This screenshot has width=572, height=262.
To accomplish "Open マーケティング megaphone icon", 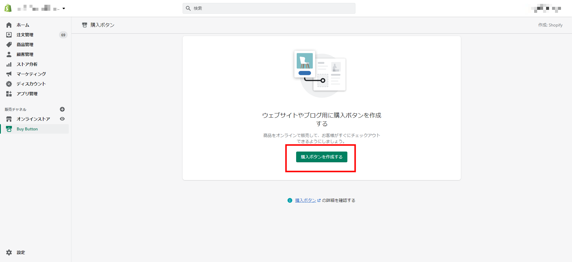I will (9, 74).
